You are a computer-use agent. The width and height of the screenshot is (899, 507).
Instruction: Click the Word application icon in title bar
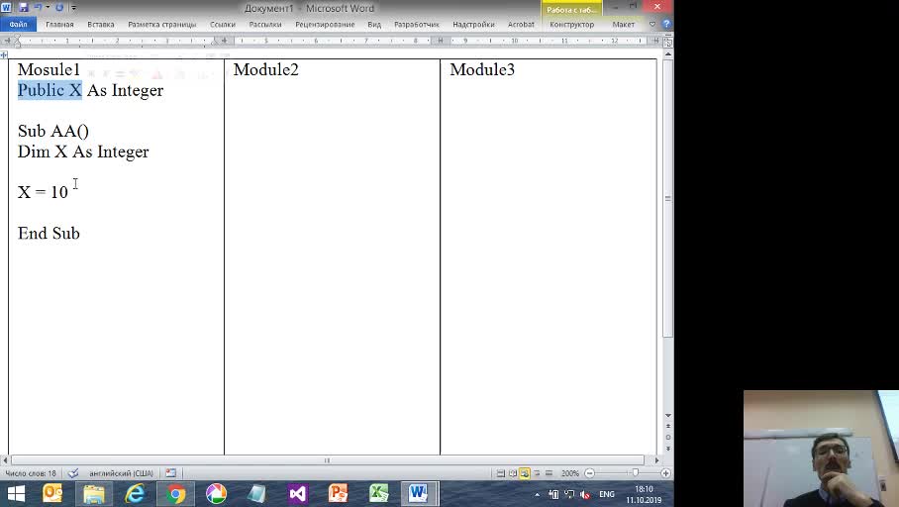tap(6, 8)
